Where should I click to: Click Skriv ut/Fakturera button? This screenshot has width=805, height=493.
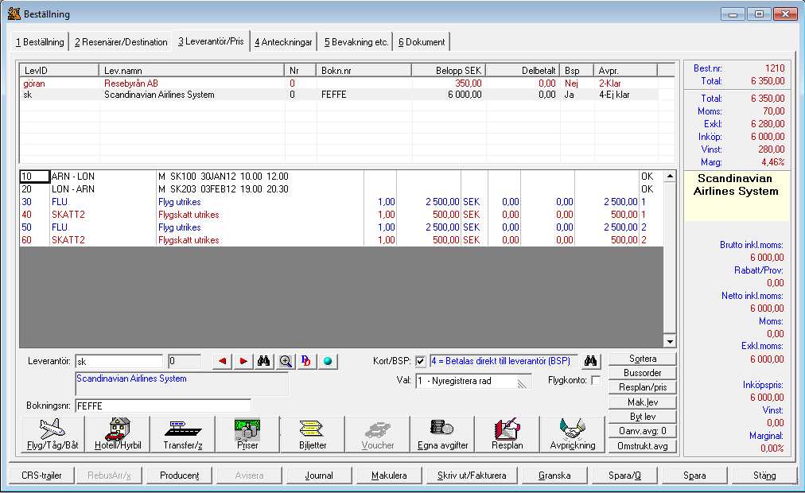[472, 476]
